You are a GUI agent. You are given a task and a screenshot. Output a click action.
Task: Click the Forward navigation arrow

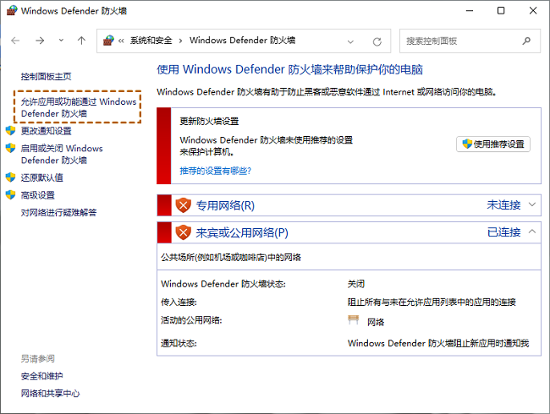39,41
